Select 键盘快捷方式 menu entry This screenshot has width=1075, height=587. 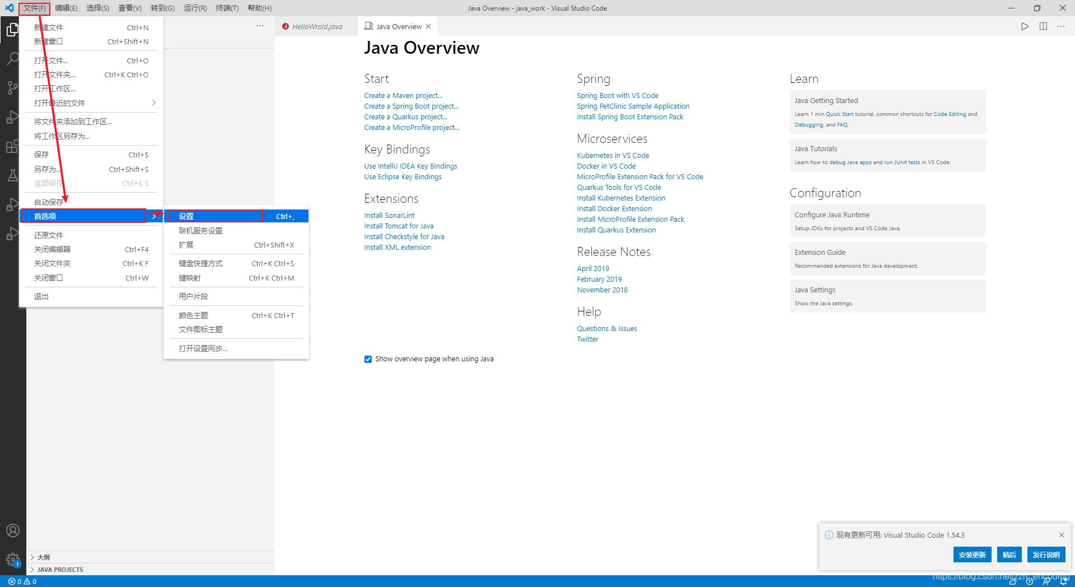point(236,263)
